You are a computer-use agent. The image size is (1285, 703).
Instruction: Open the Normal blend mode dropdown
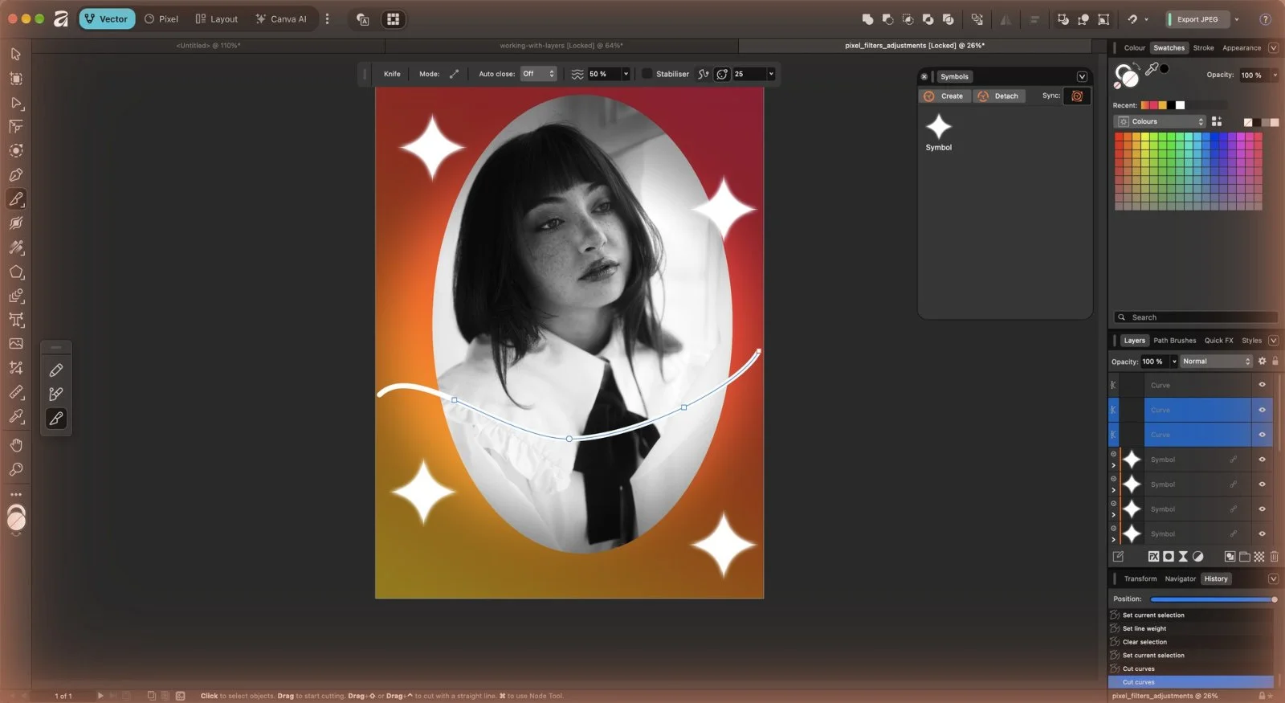1216,362
